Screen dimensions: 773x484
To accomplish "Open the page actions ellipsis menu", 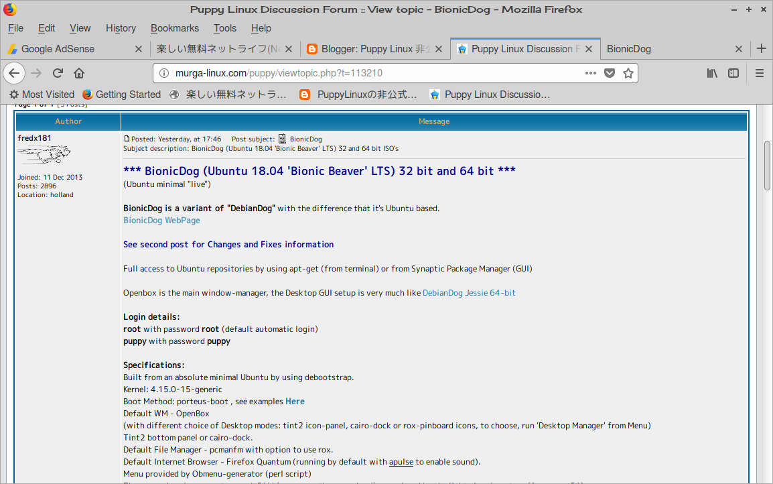I will [590, 73].
